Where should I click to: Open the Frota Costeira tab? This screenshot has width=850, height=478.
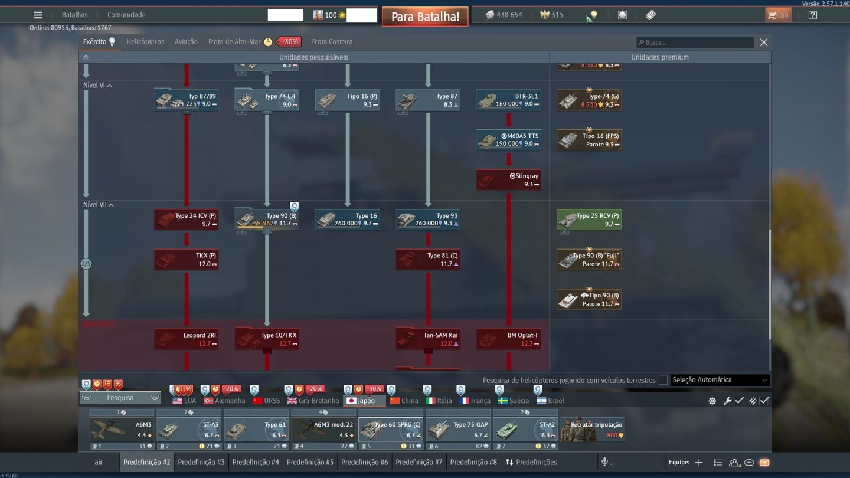click(332, 42)
